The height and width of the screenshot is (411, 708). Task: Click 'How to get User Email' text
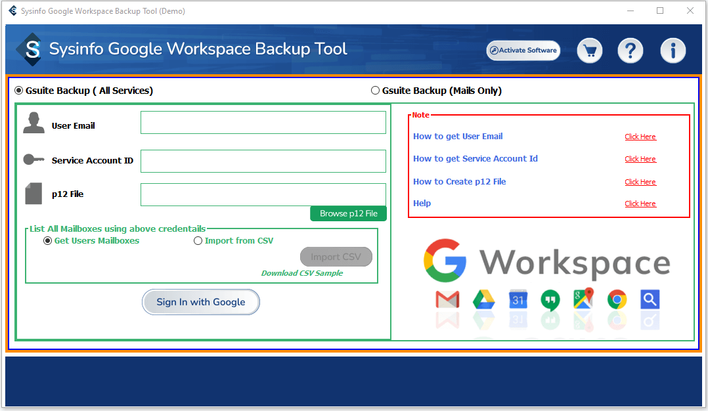click(x=458, y=137)
